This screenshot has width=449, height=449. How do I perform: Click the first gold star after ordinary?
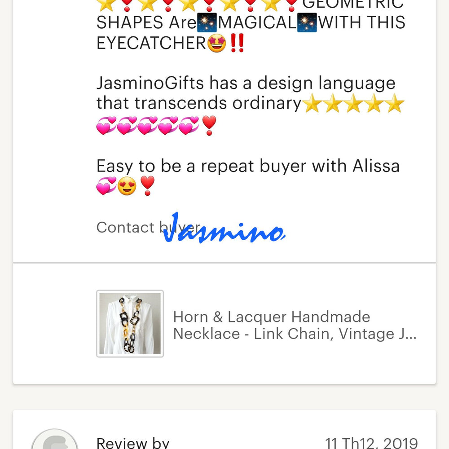click(x=312, y=103)
